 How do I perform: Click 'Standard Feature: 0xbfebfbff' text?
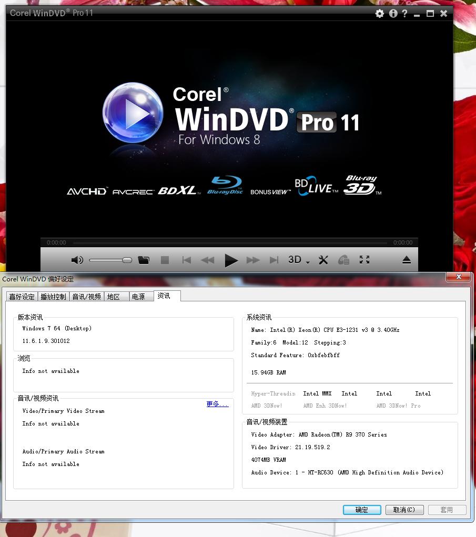click(x=295, y=356)
